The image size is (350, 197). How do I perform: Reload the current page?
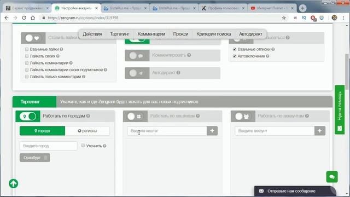[24, 18]
